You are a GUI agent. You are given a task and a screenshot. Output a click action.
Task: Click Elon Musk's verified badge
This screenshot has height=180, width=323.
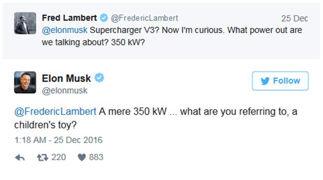(x=99, y=78)
